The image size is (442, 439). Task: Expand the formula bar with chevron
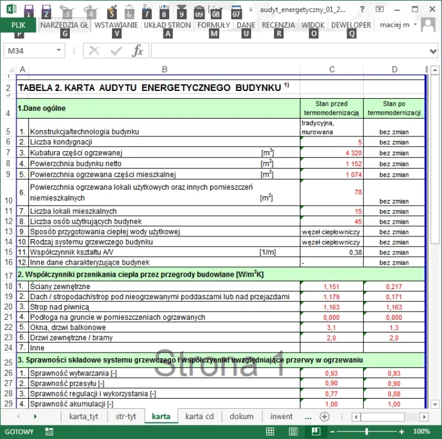(434, 51)
